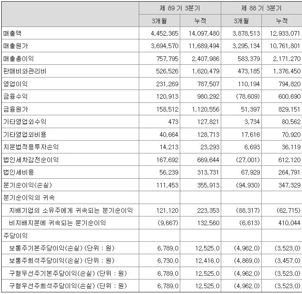
Task: Click the 영업이익 row label
Action: 15,84
